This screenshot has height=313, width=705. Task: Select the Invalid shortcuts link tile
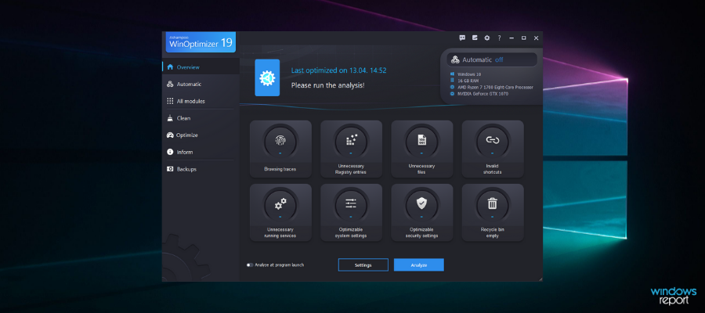(493, 149)
